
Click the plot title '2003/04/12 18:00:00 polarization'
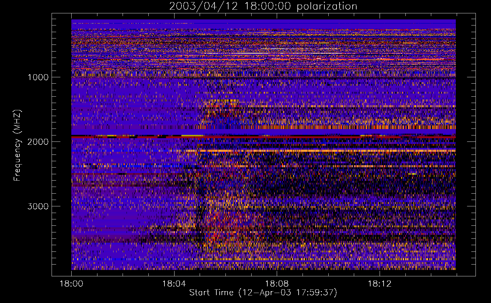(x=263, y=6)
